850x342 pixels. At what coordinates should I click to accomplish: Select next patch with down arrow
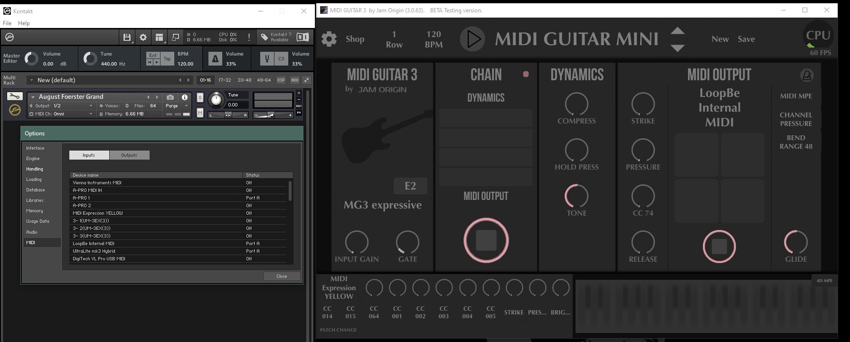(x=677, y=47)
